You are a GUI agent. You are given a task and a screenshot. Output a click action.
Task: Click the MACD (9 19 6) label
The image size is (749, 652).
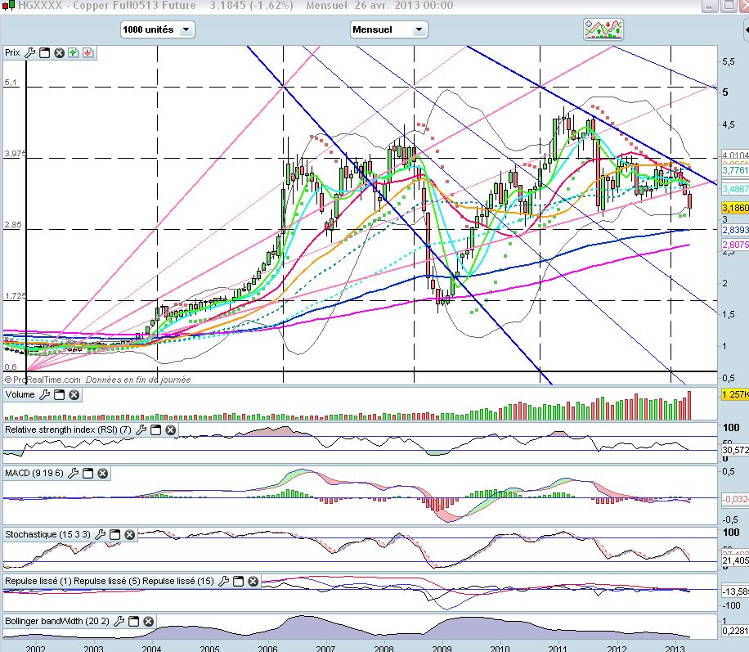click(34, 473)
